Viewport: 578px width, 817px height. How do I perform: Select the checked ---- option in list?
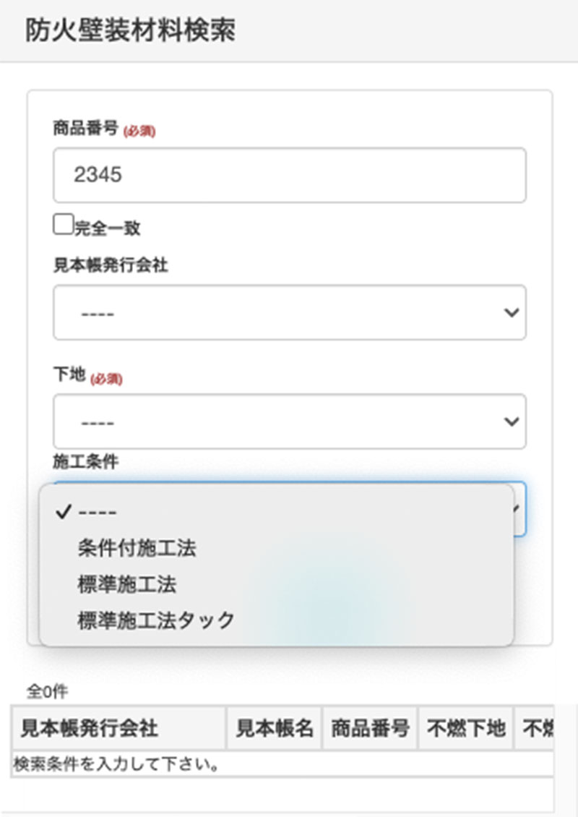98,512
